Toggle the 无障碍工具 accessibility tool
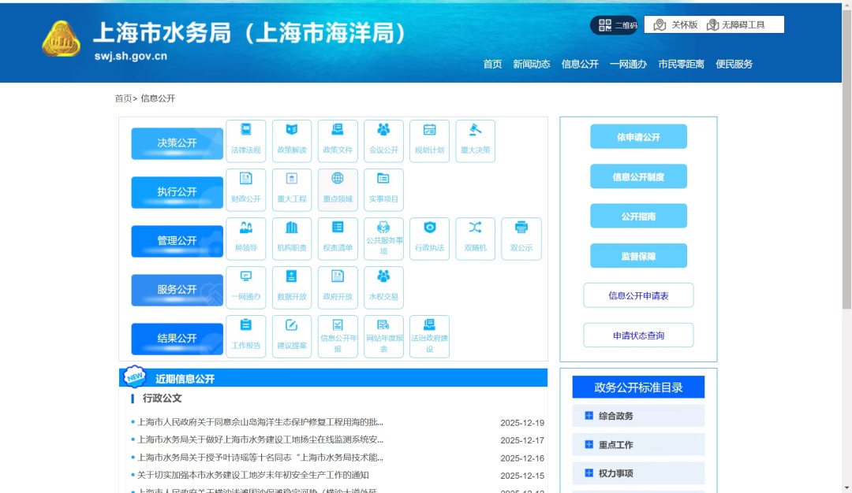The height and width of the screenshot is (493, 852). pos(736,25)
